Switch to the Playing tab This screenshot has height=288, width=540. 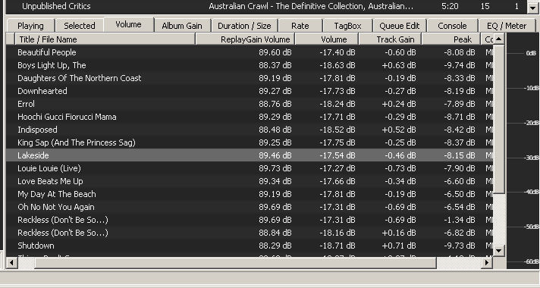(x=30, y=26)
